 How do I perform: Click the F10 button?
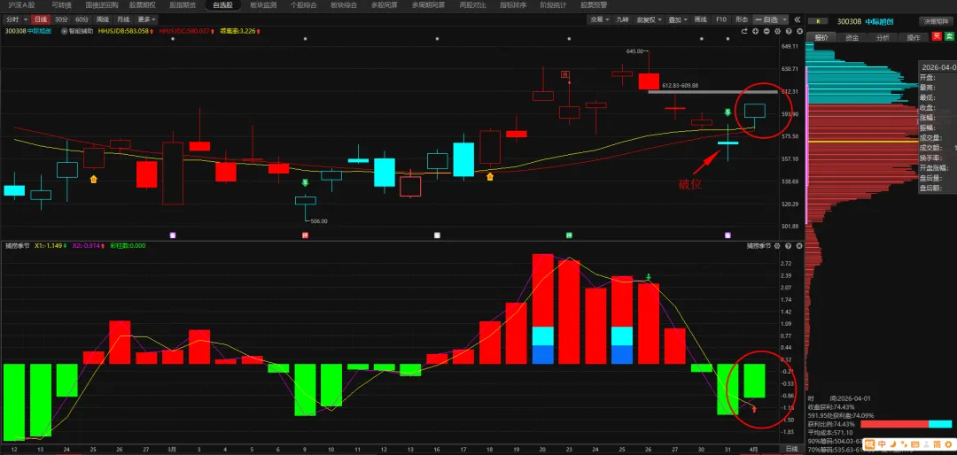(x=720, y=19)
